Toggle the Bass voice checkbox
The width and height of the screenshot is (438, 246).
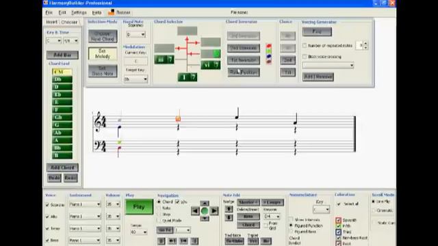[x=47, y=240]
